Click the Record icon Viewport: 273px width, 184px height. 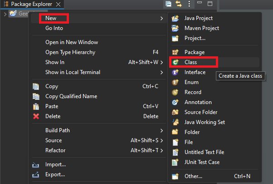(x=175, y=92)
